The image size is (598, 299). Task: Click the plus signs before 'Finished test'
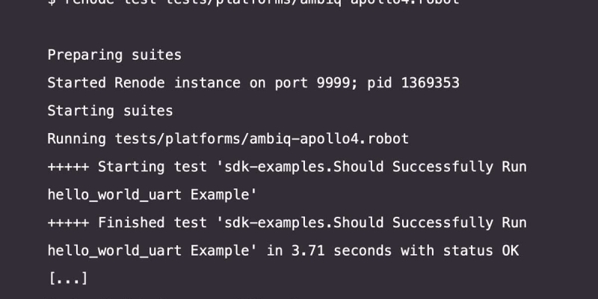(x=68, y=223)
